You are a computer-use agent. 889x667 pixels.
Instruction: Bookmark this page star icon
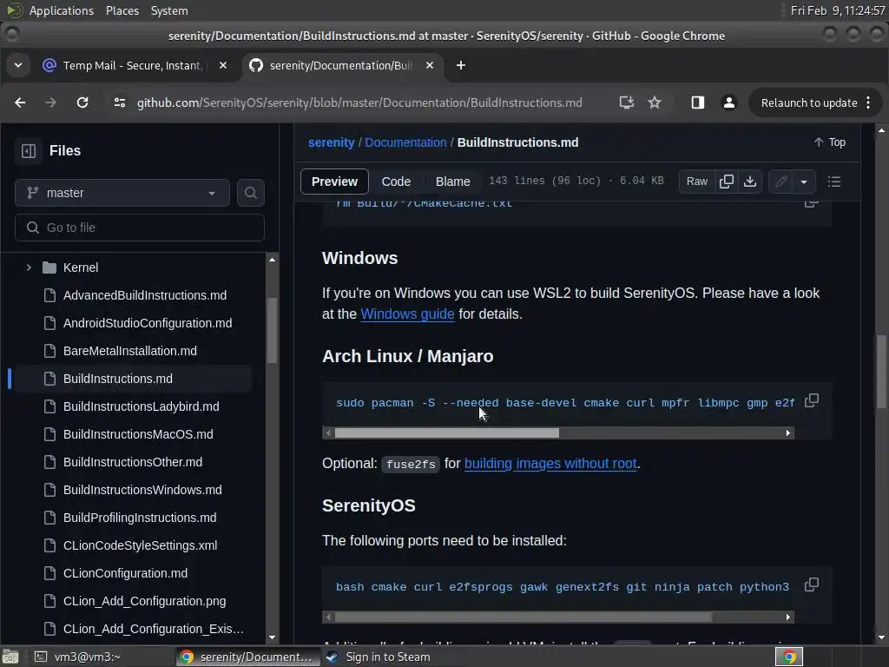655,102
